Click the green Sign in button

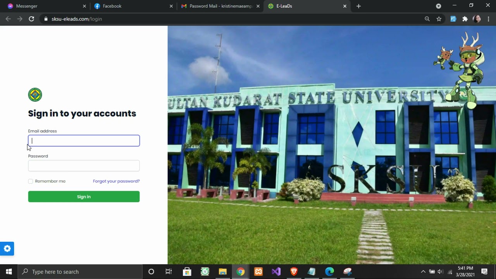point(84,196)
